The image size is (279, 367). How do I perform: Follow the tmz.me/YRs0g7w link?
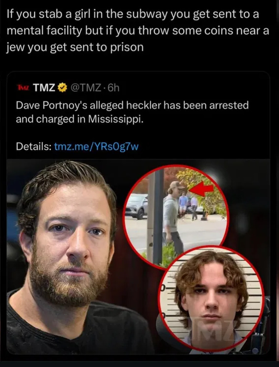click(96, 147)
